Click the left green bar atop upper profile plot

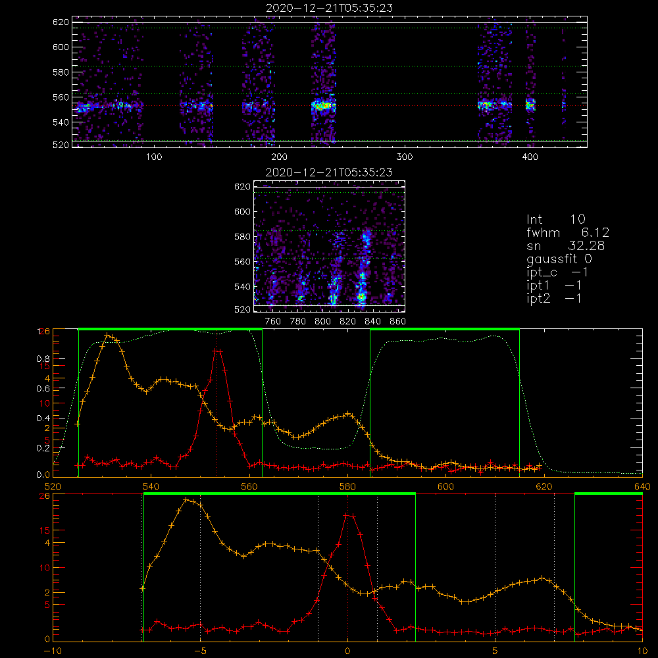[170, 329]
